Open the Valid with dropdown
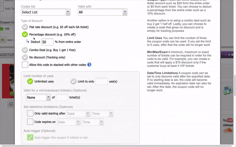The height and width of the screenshot is (147, 236). click(x=102, y=12)
